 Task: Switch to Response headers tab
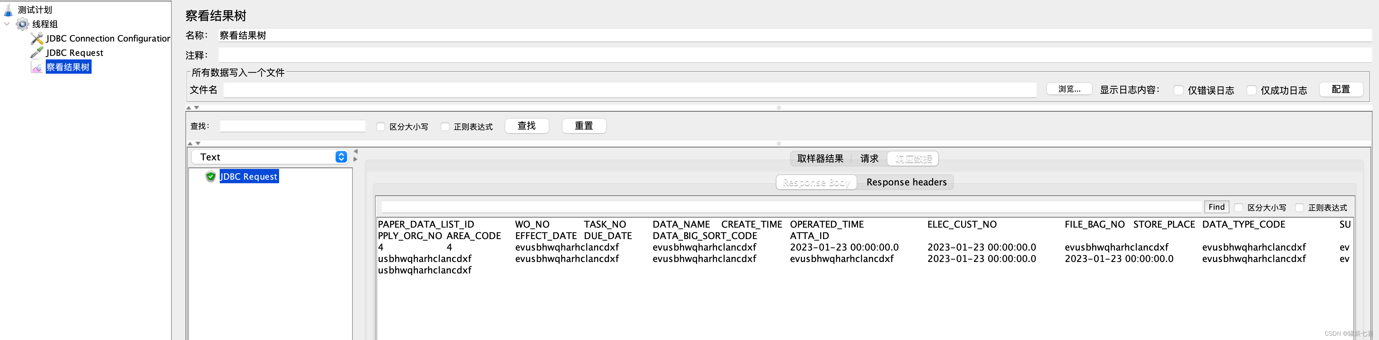(906, 183)
